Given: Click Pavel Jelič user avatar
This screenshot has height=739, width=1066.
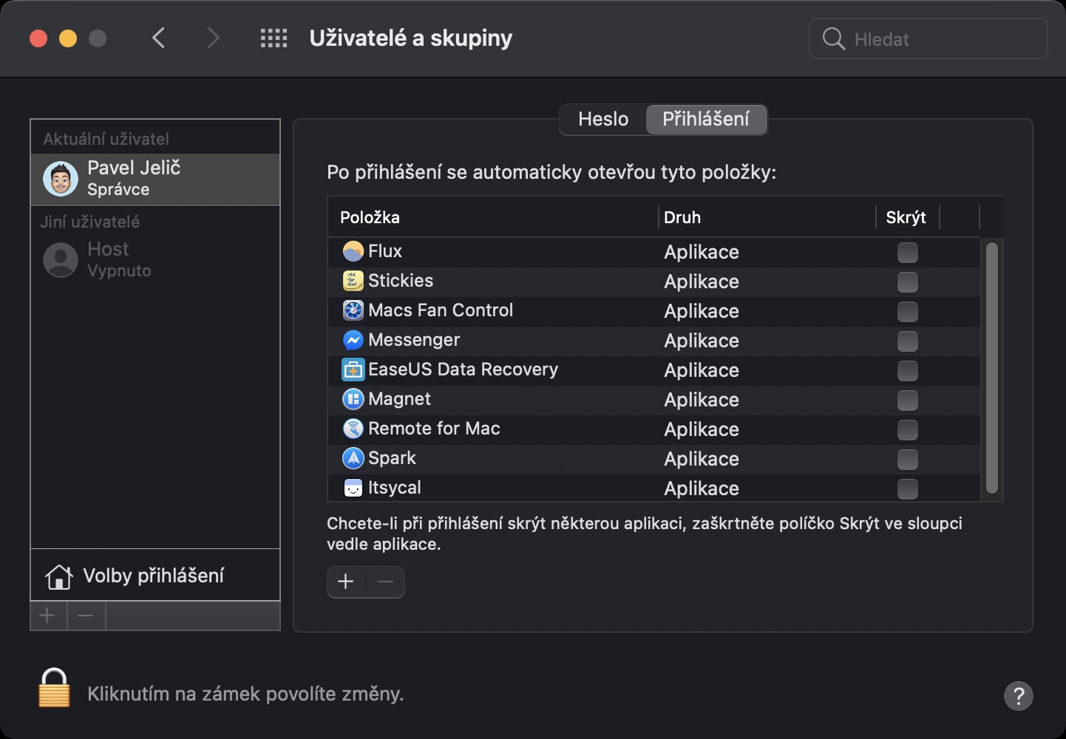Looking at the screenshot, I should point(61,179).
